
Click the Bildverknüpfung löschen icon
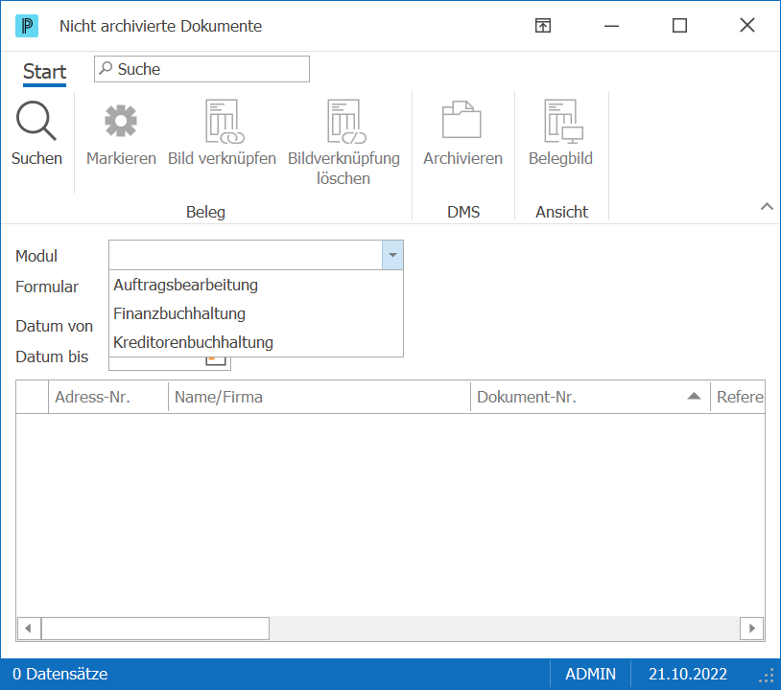coord(346,122)
